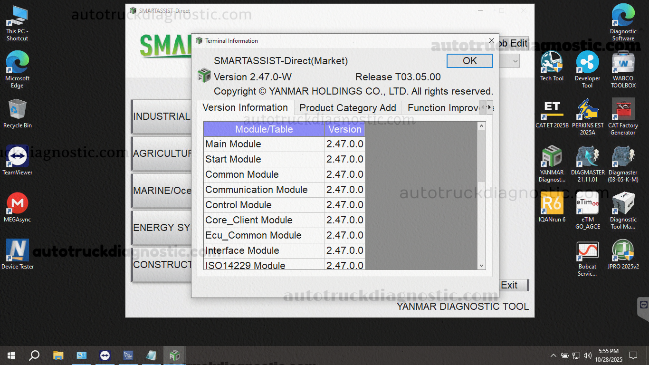Launch CAT ET 2025B from the desktop

point(552,109)
